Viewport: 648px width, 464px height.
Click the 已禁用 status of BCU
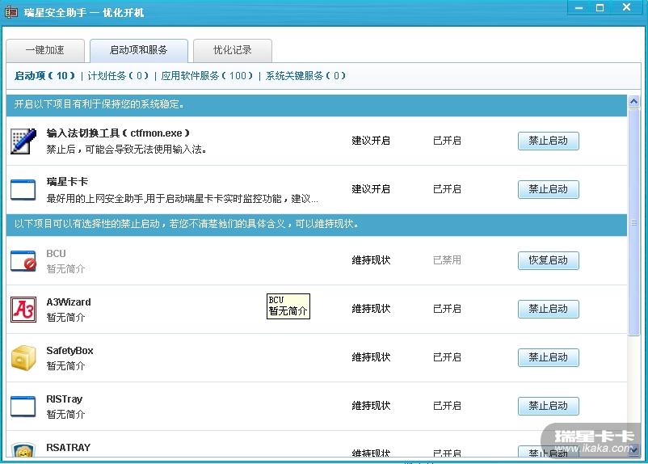click(447, 260)
